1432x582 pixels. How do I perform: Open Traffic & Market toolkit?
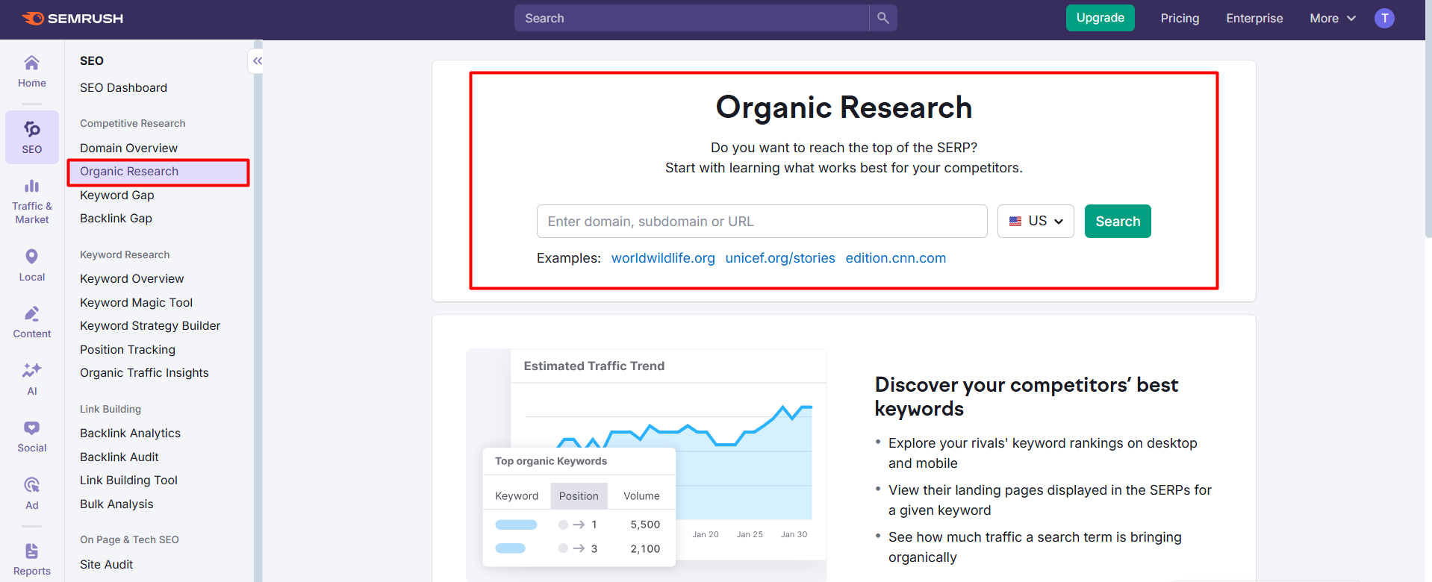click(x=32, y=201)
